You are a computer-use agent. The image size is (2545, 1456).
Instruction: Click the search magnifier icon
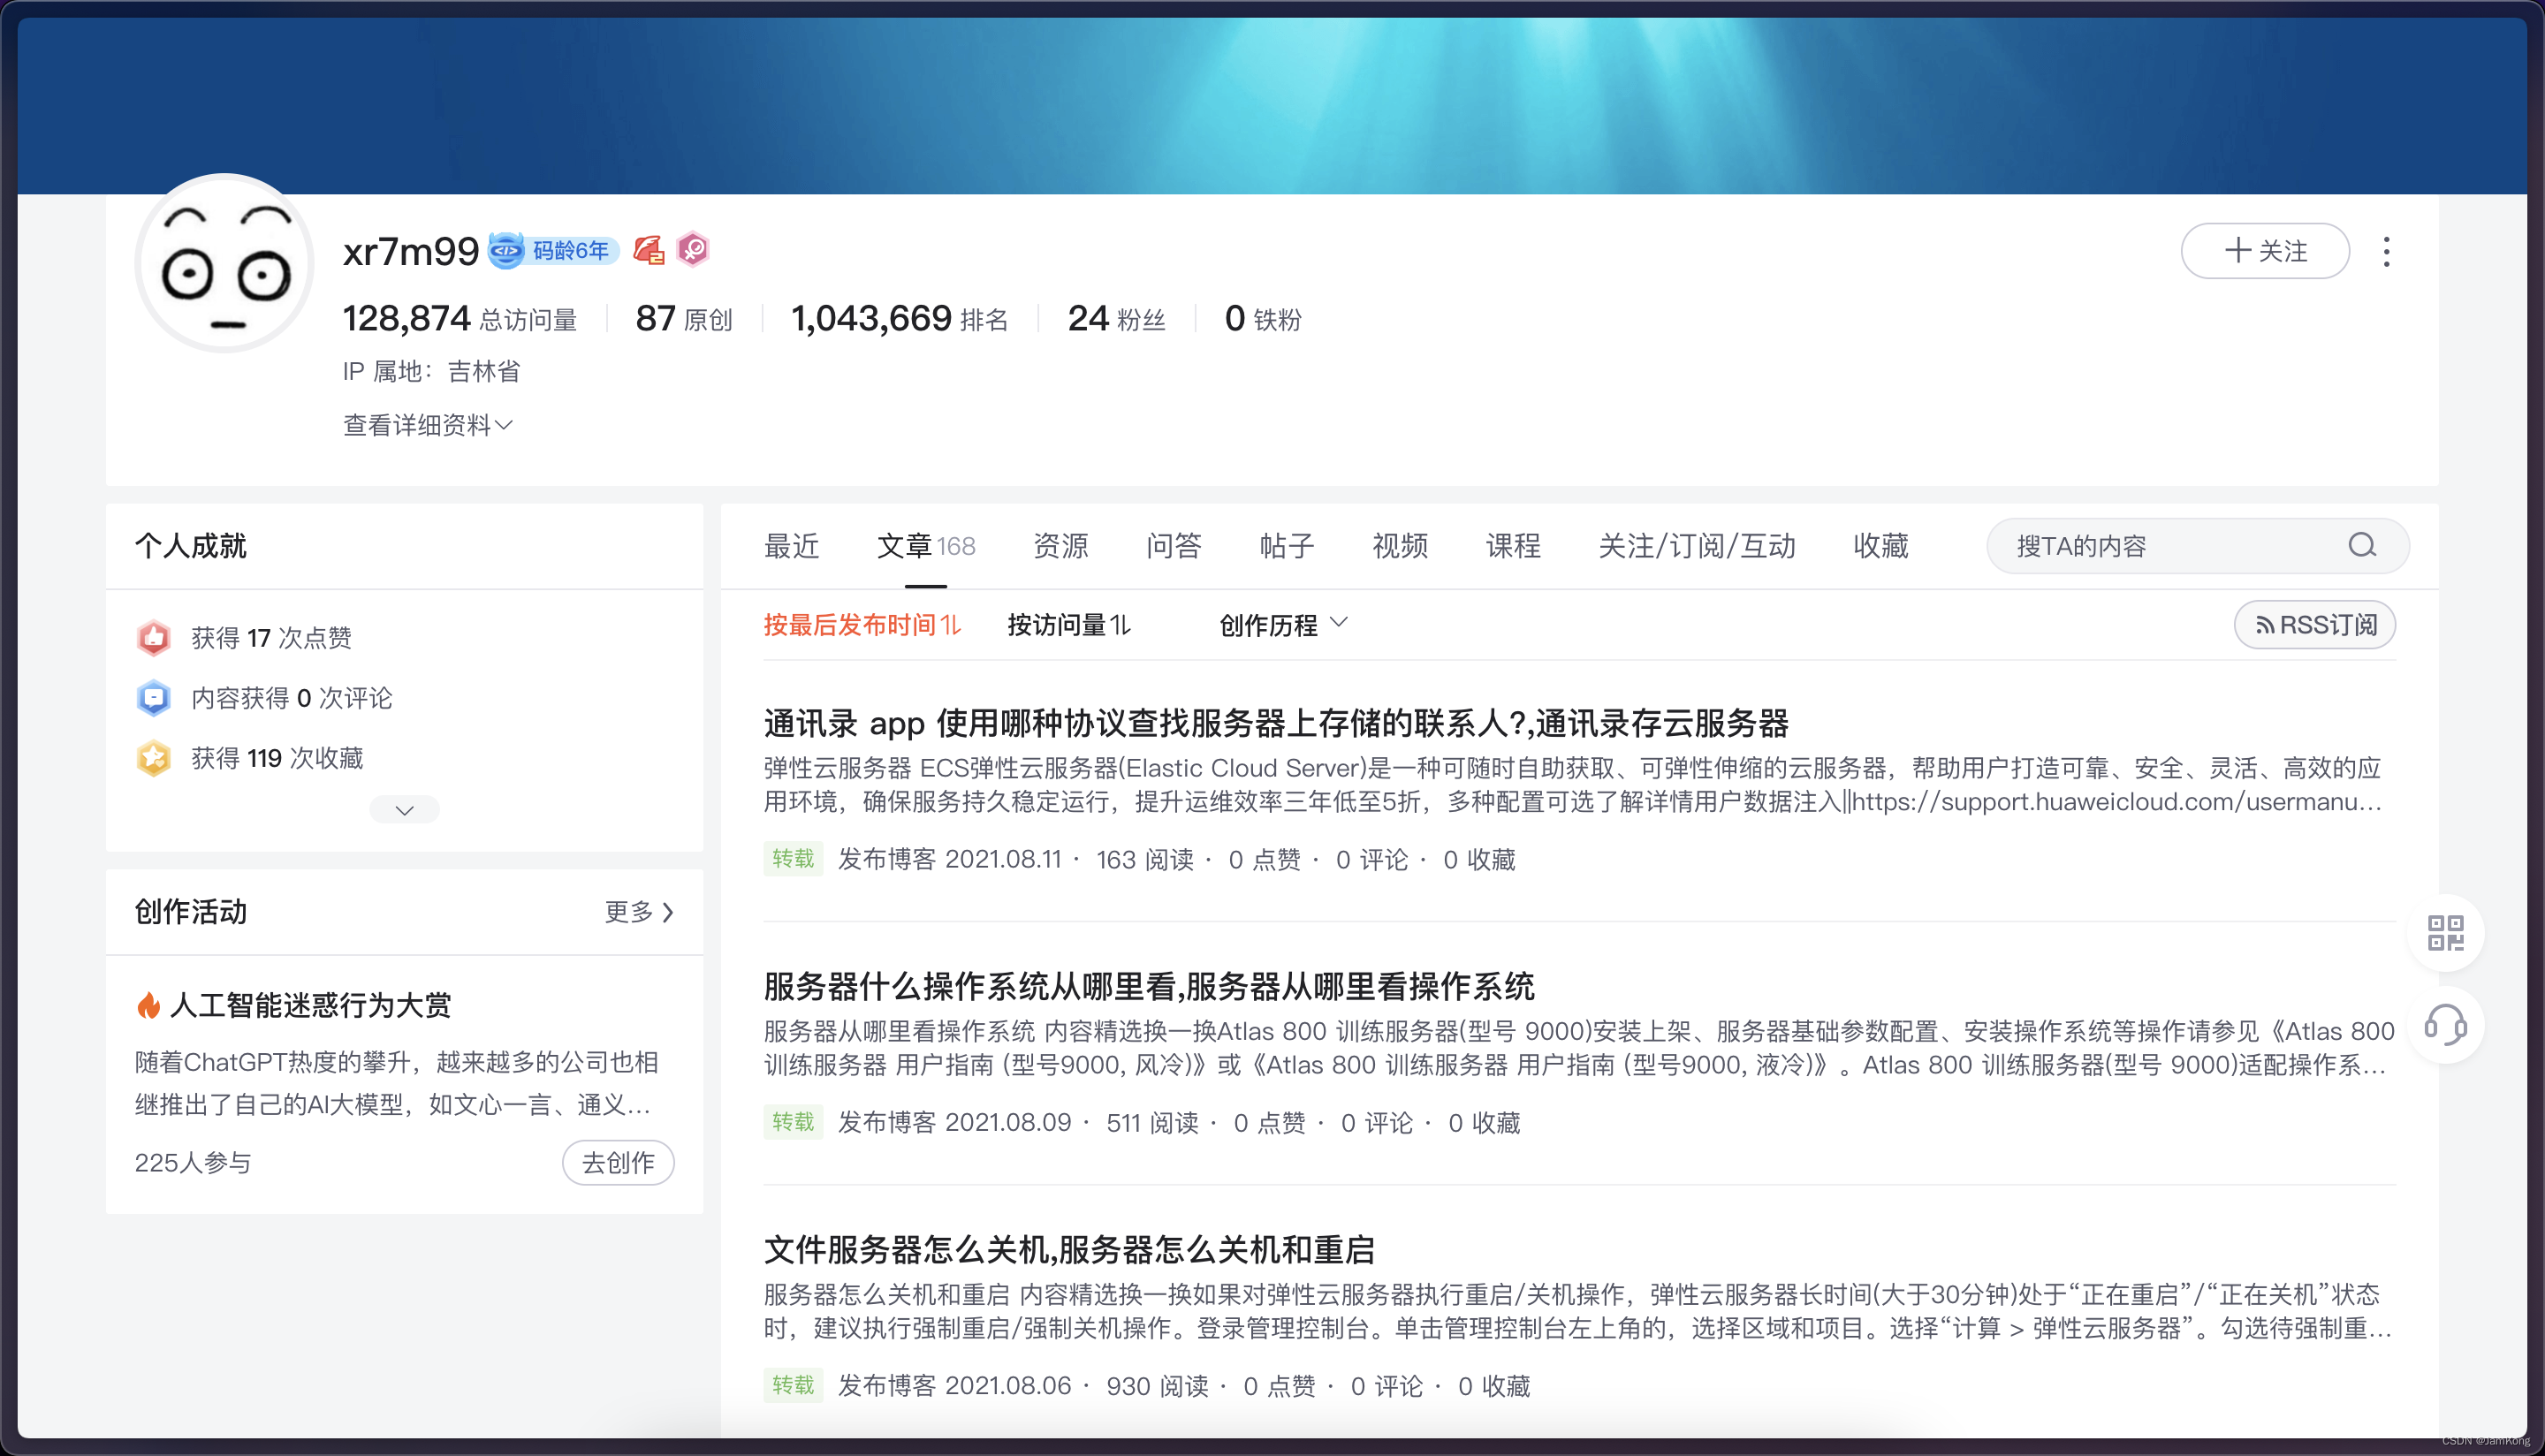(2361, 545)
